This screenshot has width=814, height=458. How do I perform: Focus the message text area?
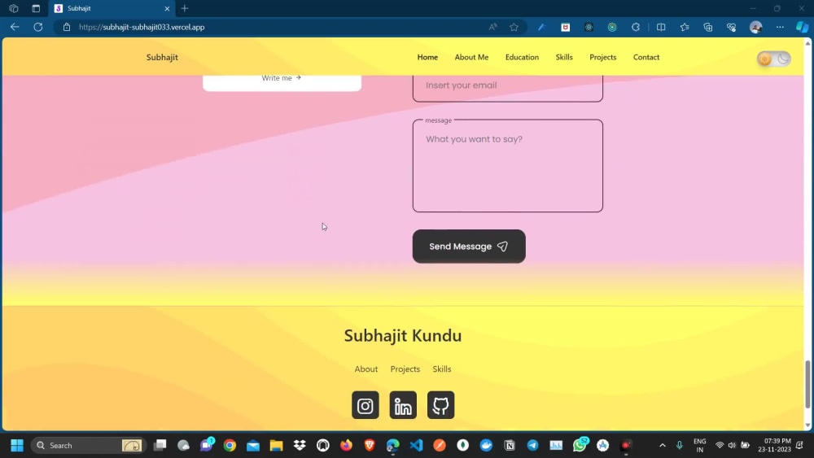pyautogui.click(x=508, y=166)
